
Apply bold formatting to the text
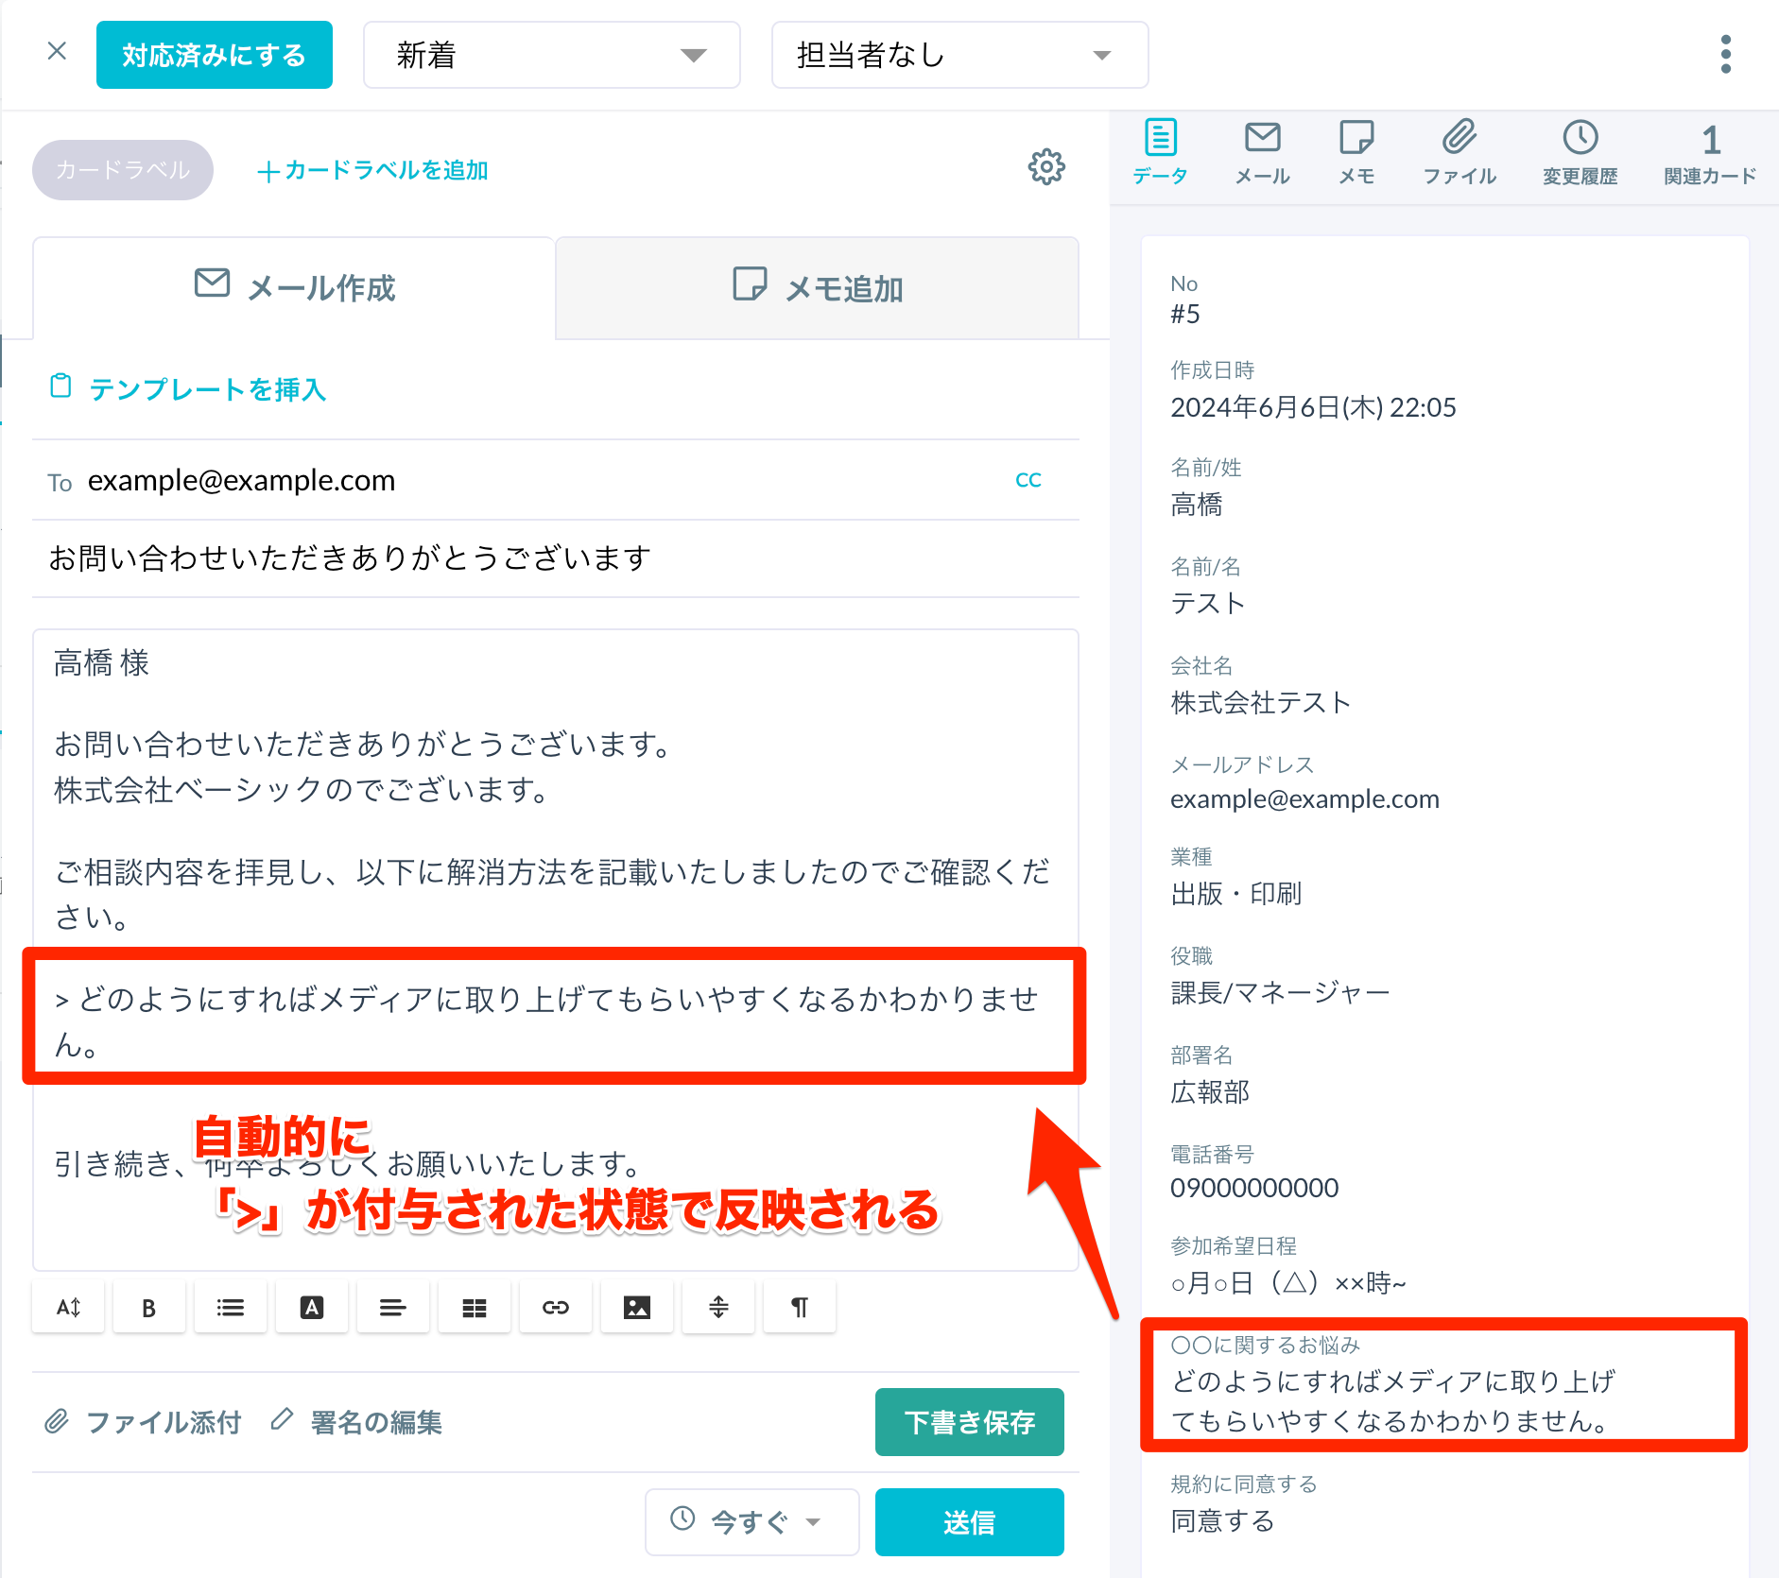coord(148,1307)
